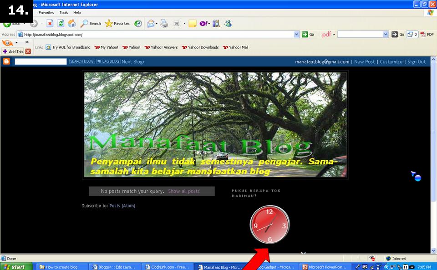The image size is (437, 270).
Task: Click the Next Blog link
Action: (x=133, y=62)
